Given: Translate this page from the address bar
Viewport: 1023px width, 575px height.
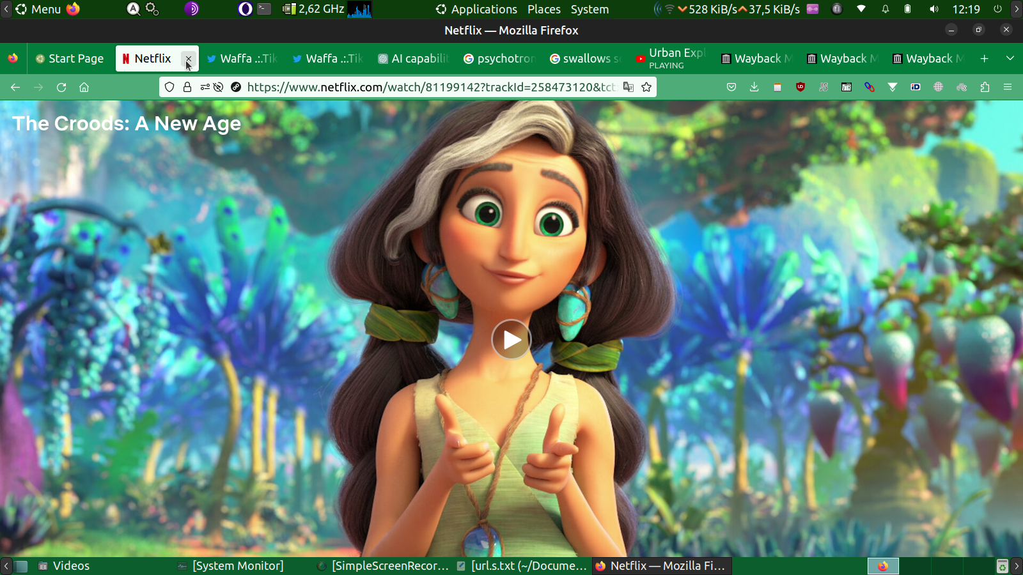Looking at the screenshot, I should (629, 87).
